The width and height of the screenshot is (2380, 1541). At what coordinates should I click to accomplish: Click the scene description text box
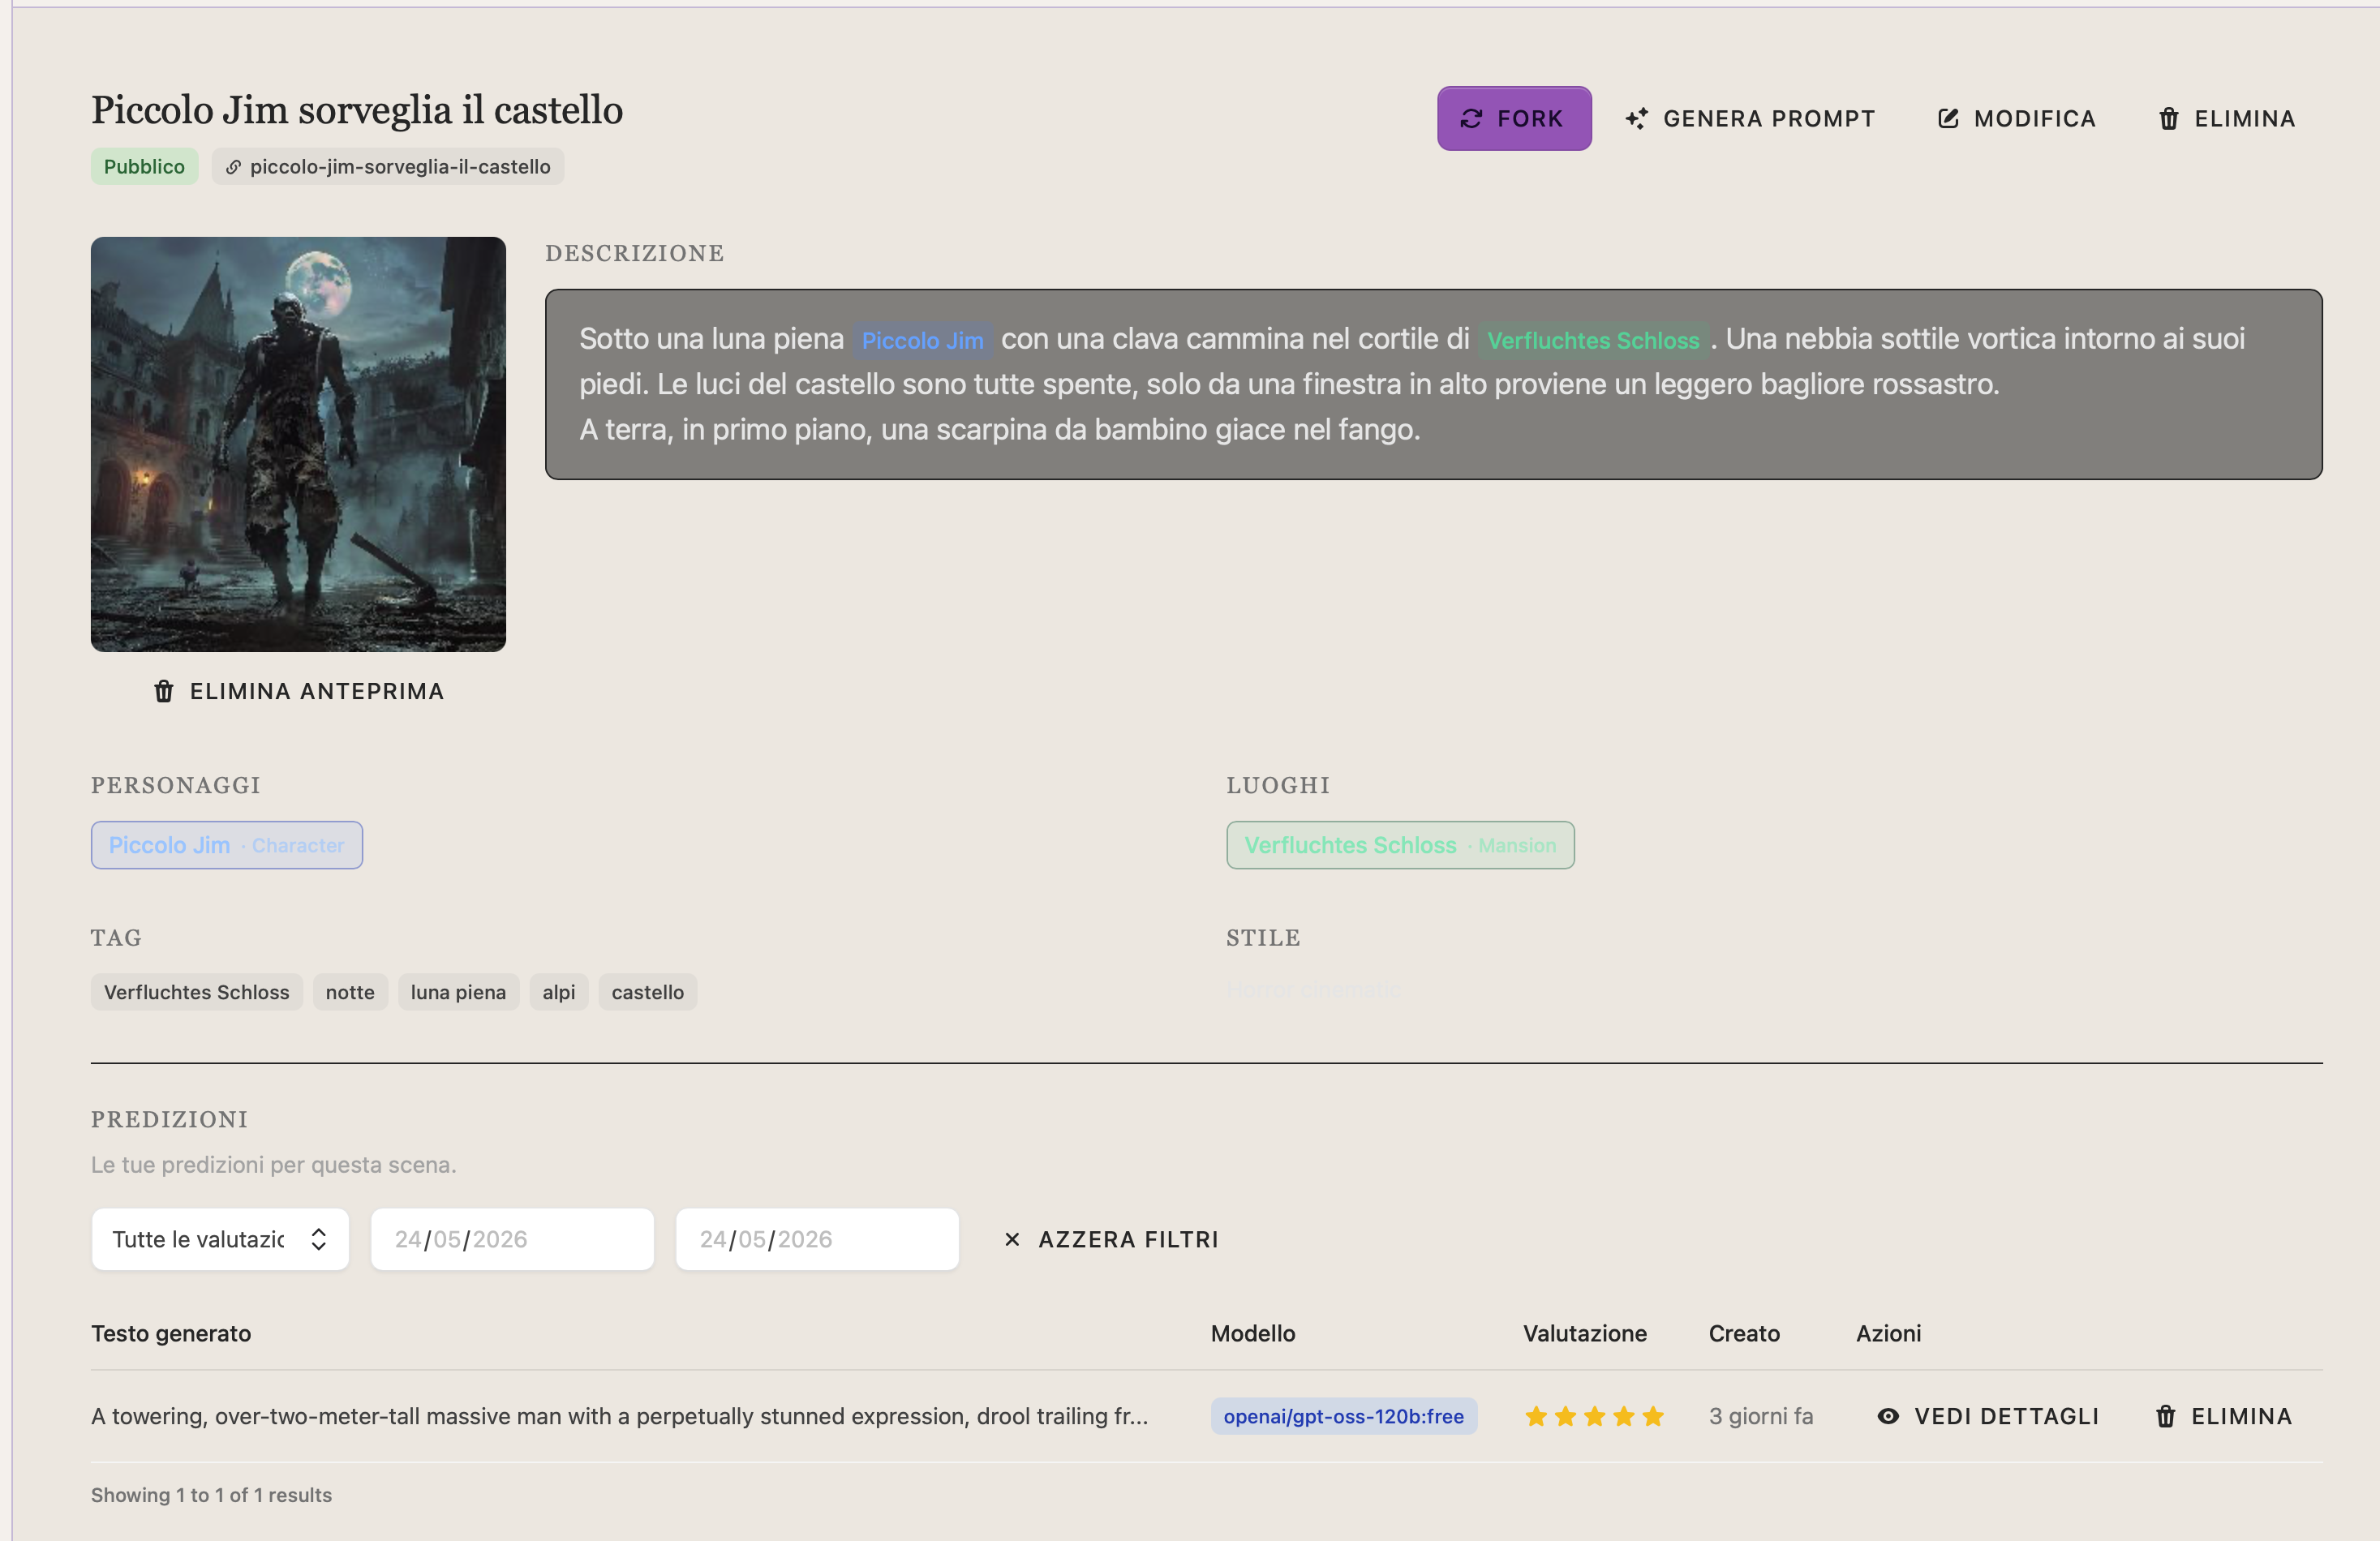pos(1433,384)
